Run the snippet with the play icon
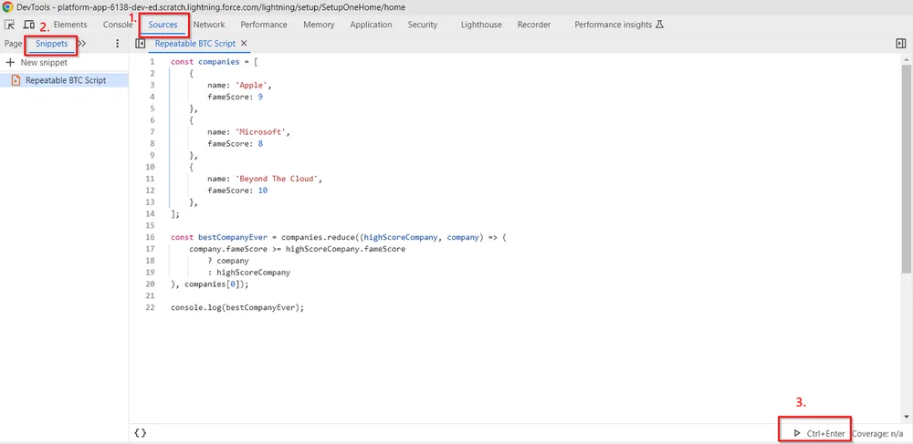 coord(796,434)
